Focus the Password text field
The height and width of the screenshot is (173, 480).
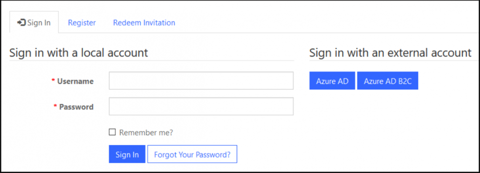pyautogui.click(x=201, y=106)
